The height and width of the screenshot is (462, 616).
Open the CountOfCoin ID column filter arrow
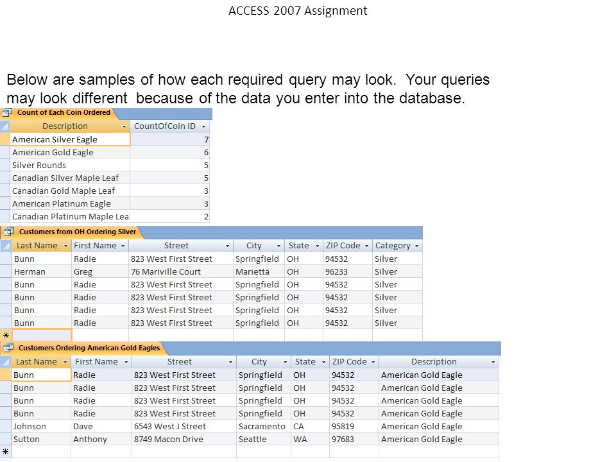[203, 126]
